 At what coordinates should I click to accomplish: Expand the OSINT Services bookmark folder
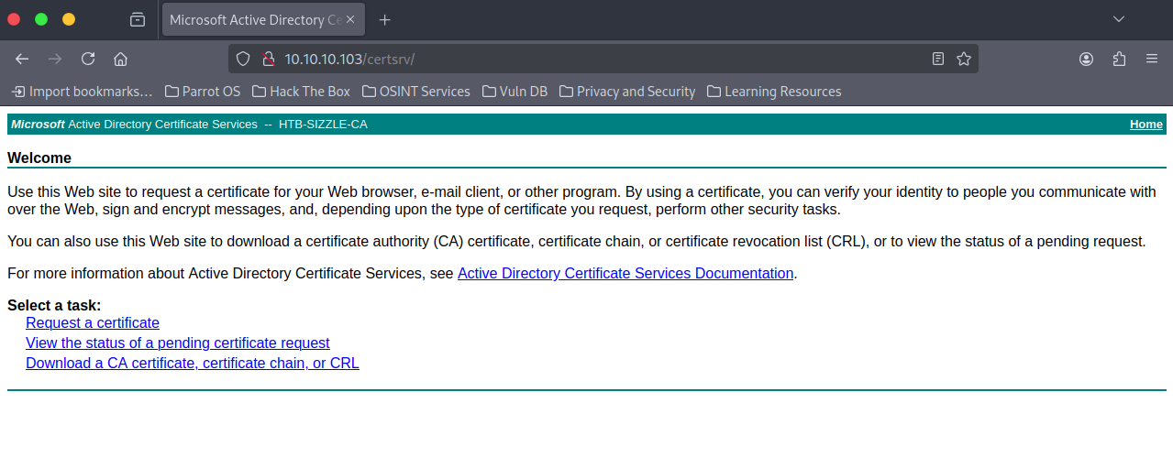coord(416,92)
